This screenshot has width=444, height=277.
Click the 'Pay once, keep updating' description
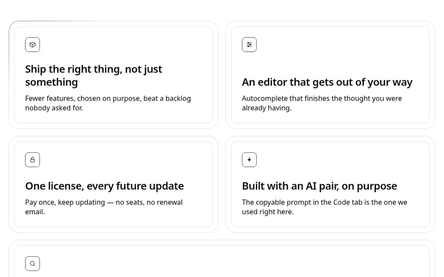[104, 207]
